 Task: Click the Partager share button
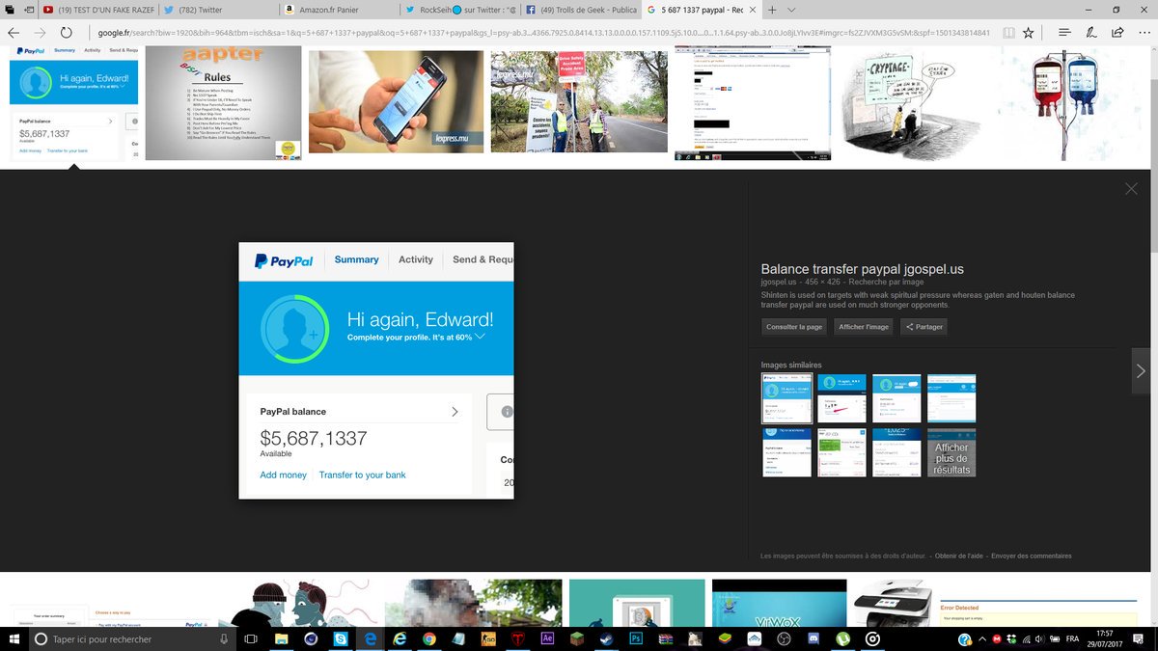click(x=924, y=327)
